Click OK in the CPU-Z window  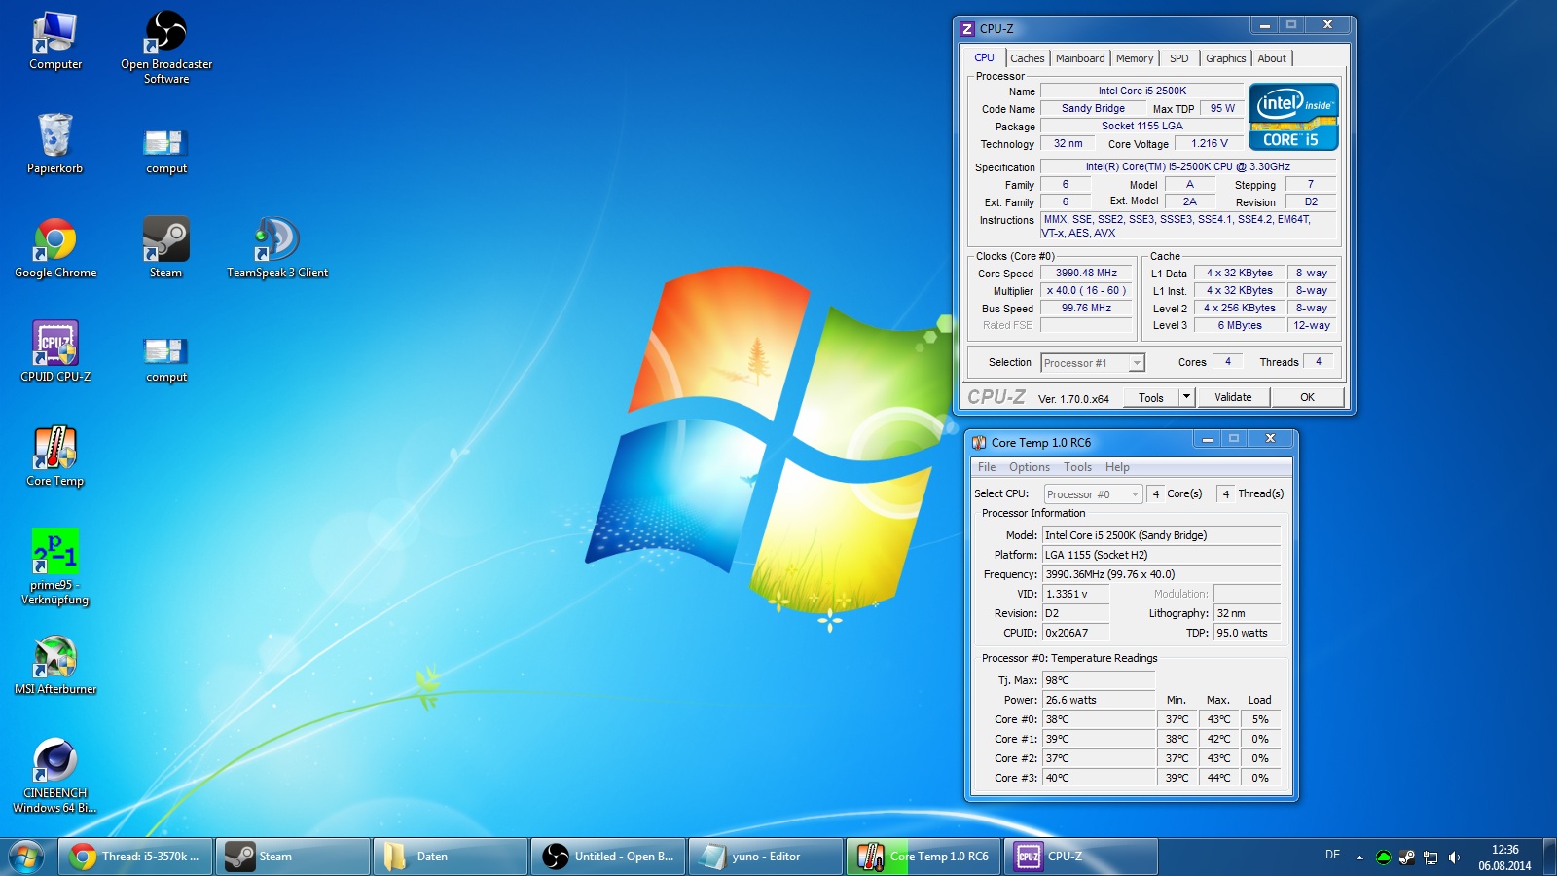tap(1307, 397)
